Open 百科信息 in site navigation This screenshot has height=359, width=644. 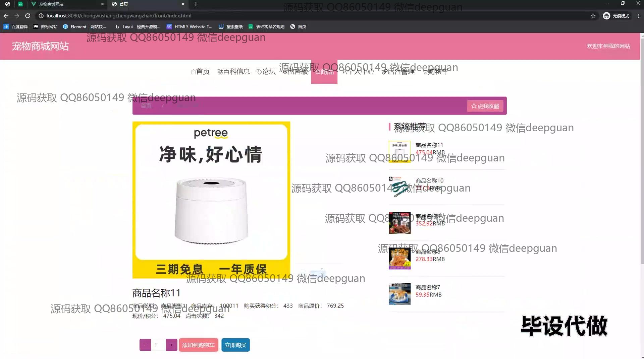click(x=233, y=72)
